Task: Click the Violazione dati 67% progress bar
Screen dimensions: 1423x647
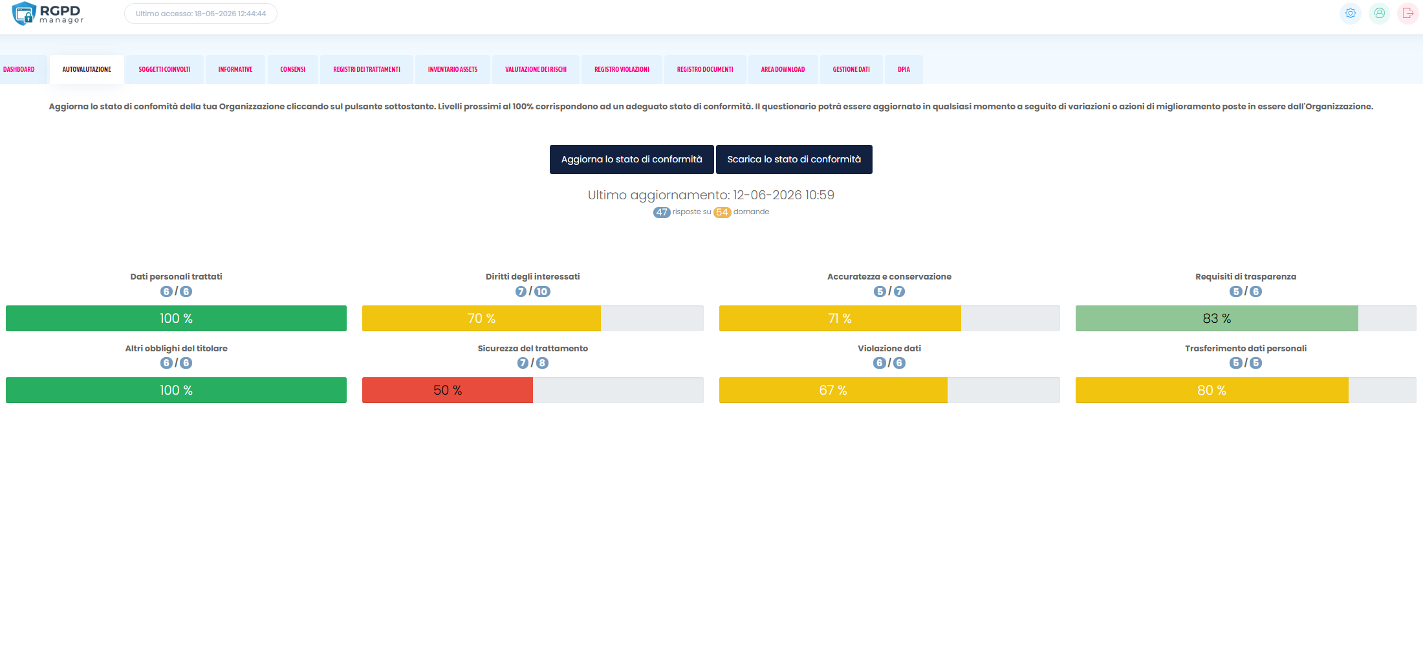Action: tap(889, 390)
